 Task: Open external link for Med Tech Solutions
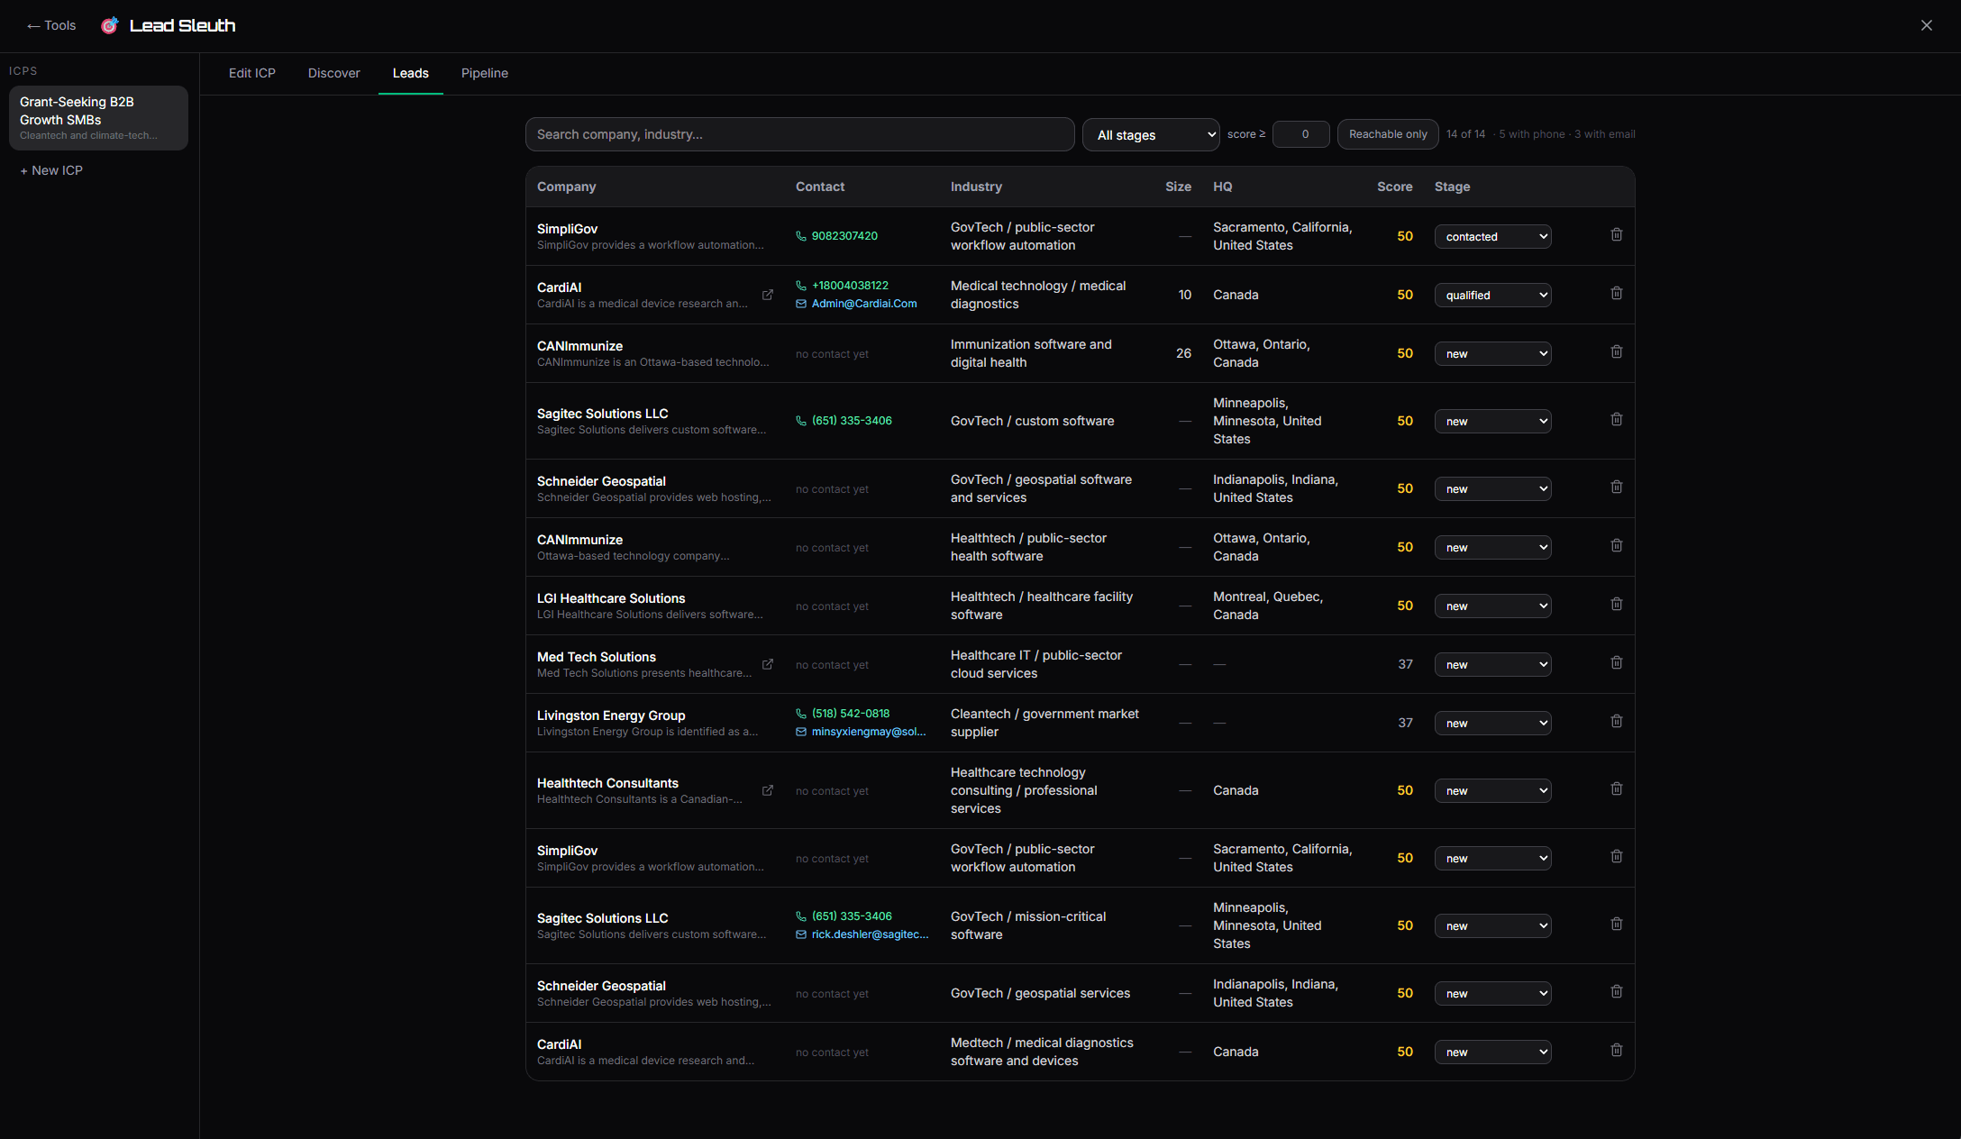point(768,664)
